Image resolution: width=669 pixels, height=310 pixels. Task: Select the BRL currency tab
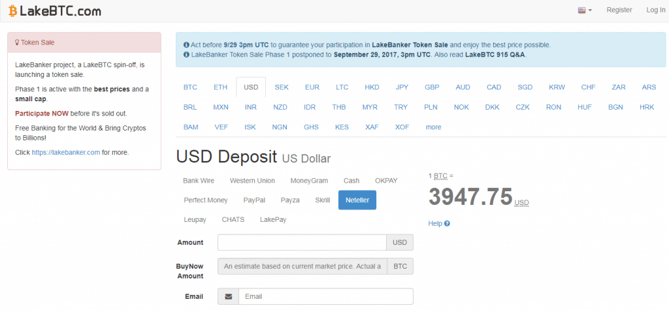(190, 107)
